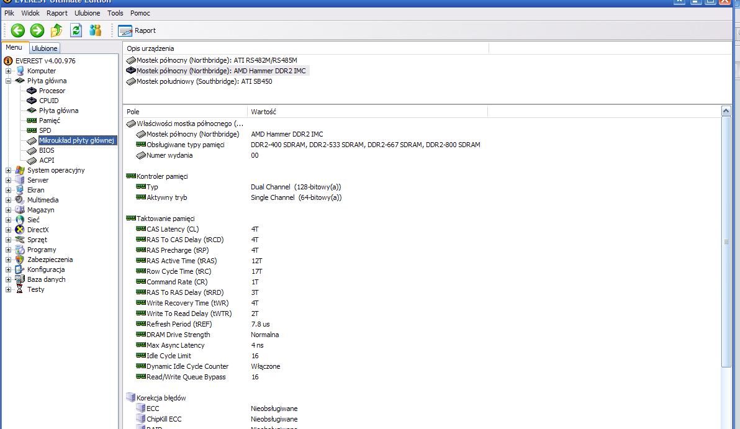Click the ACPI chip icon
Viewport: 740px width, 429px height.
(32, 160)
